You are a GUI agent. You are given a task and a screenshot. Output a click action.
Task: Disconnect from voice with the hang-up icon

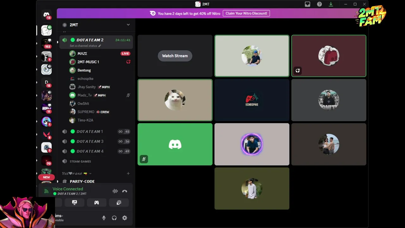(125, 191)
